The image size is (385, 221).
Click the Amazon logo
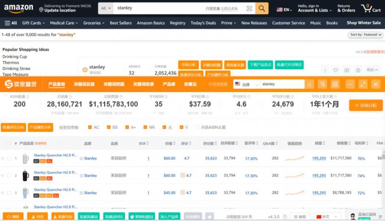tap(19, 8)
